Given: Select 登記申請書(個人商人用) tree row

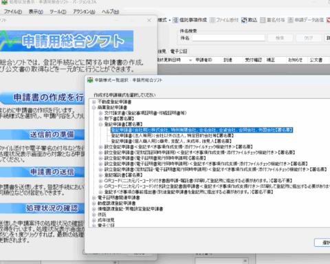Looking at the screenshot, I should (x=171, y=141).
